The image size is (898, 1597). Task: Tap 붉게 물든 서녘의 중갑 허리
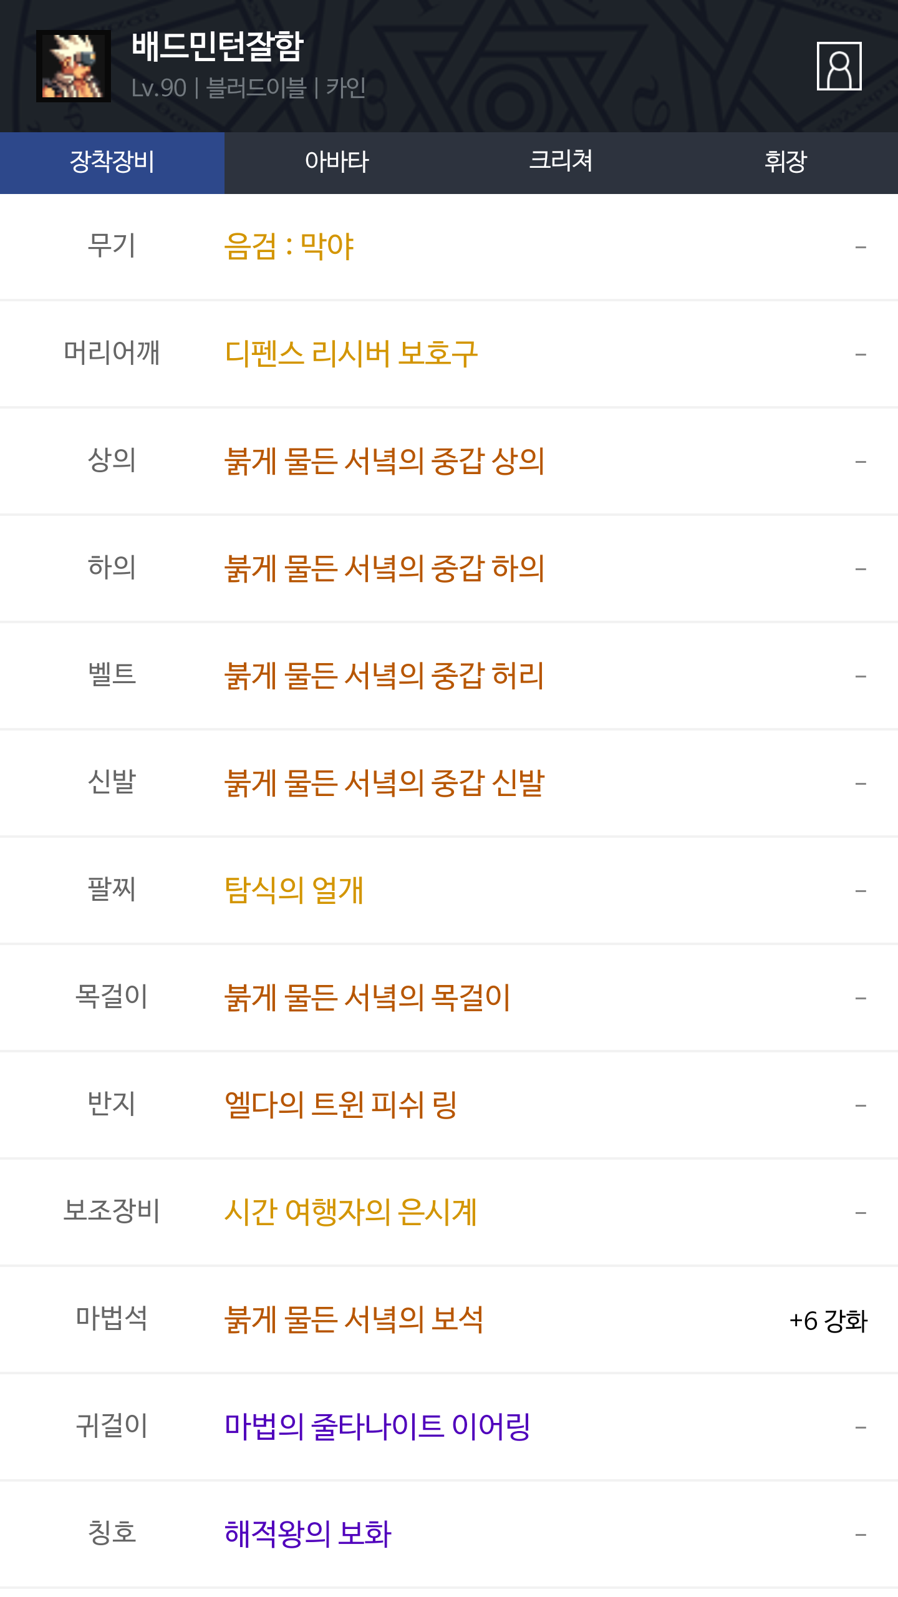click(x=384, y=676)
